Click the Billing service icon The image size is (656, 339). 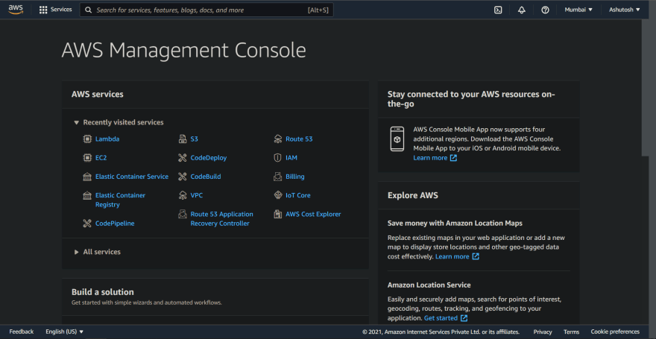click(278, 177)
